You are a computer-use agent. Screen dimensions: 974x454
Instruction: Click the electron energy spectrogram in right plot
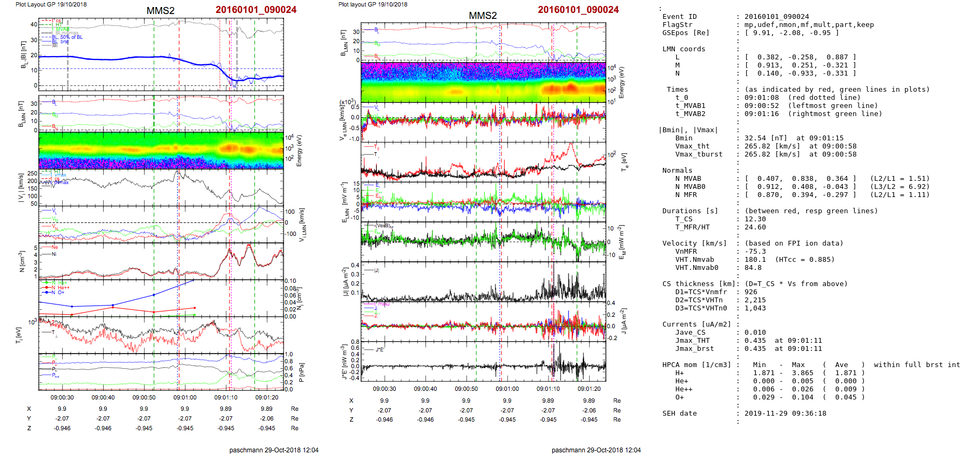483,82
